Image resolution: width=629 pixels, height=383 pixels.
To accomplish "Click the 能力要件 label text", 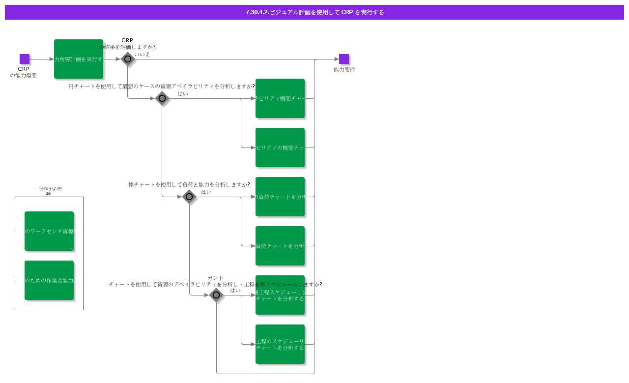I will pos(344,70).
